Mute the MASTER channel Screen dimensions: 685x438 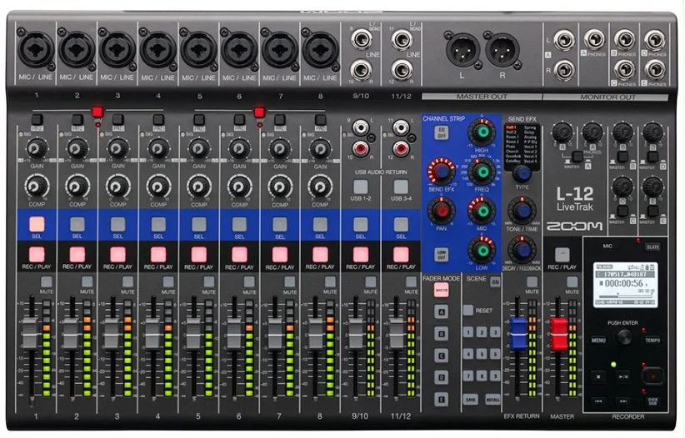coord(572,281)
